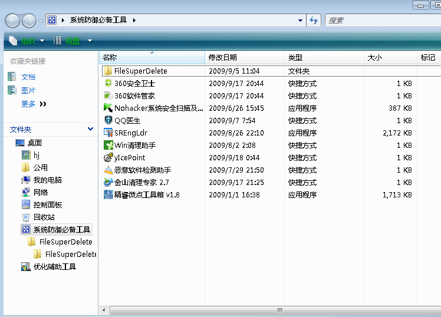Open the 360安全卫士 shortcut icon
This screenshot has width=441, height=317.
(x=108, y=84)
